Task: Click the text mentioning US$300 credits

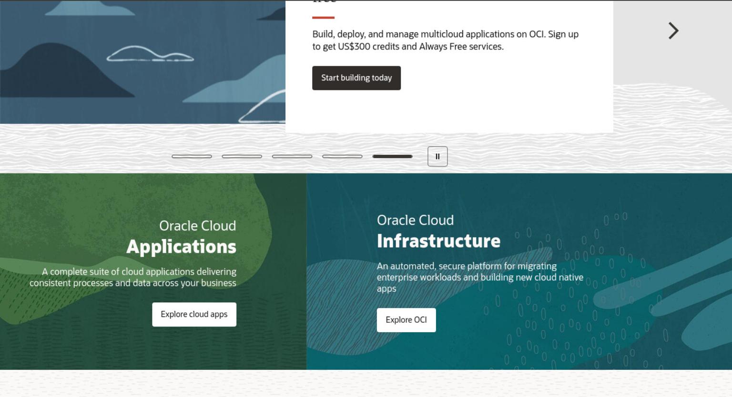Action: click(x=445, y=40)
